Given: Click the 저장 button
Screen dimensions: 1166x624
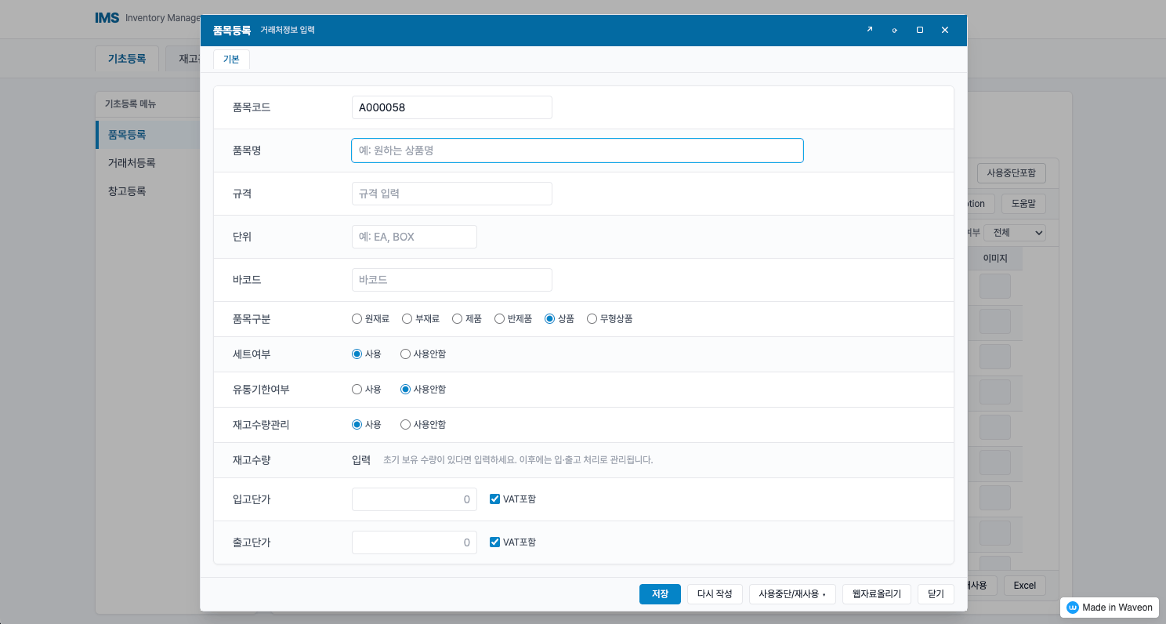Looking at the screenshot, I should [660, 594].
